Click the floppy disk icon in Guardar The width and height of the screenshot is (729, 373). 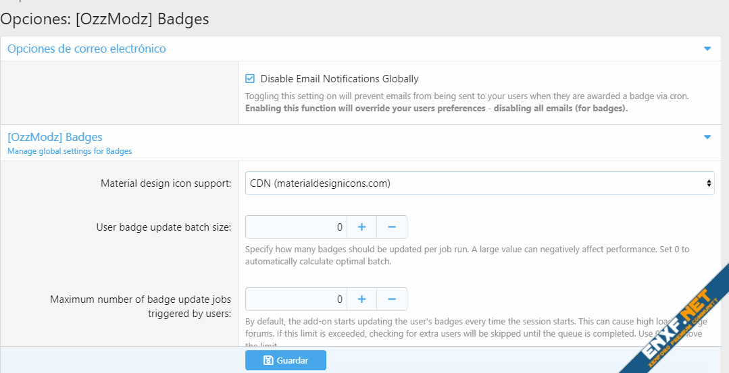[268, 360]
